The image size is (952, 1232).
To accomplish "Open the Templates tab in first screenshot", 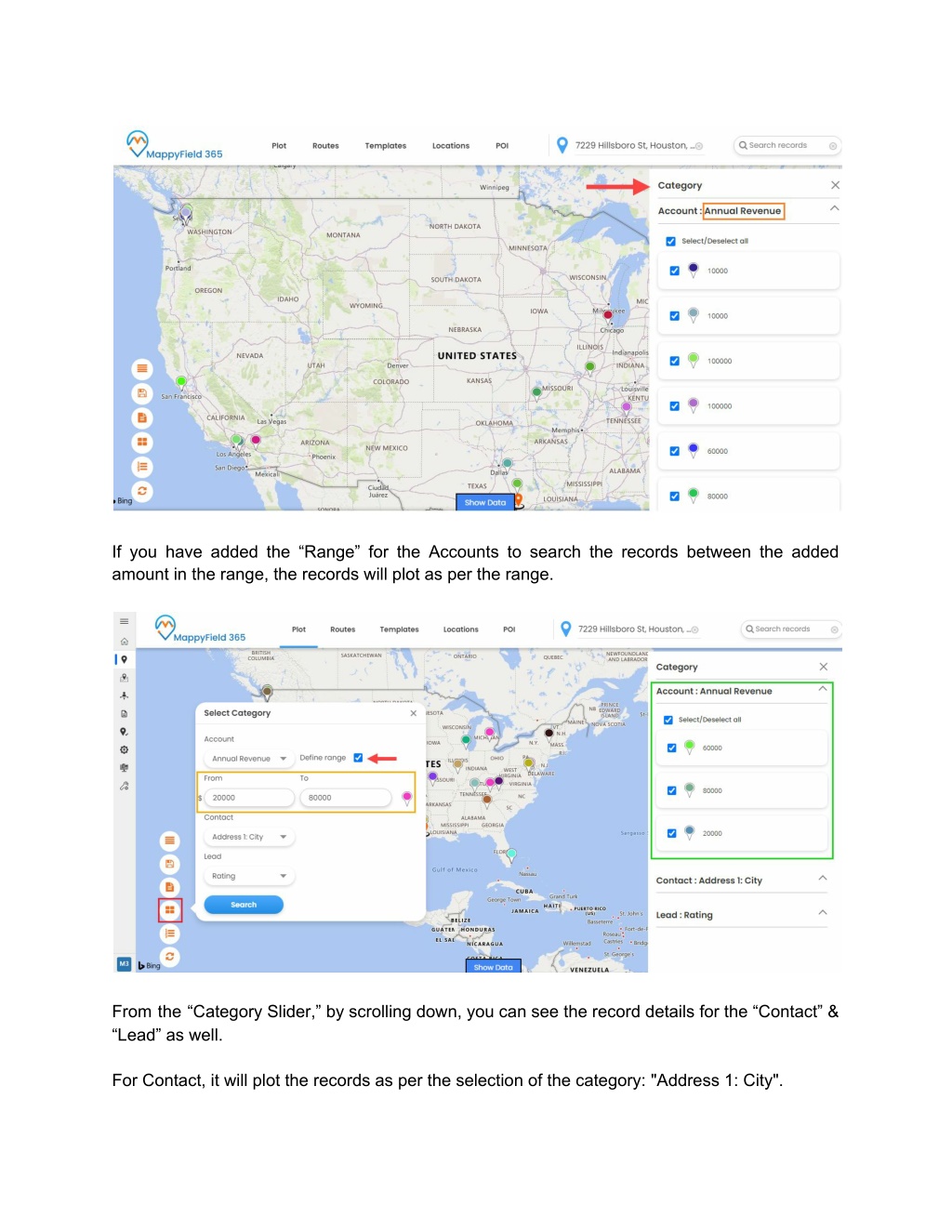I will tap(386, 146).
